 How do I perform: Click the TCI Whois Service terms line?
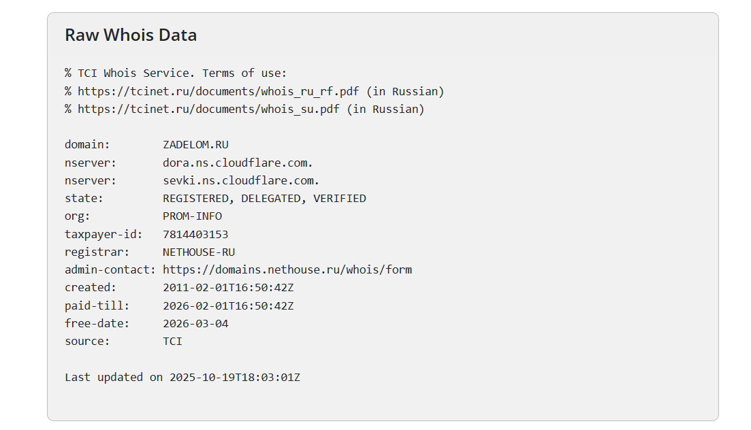tap(176, 73)
